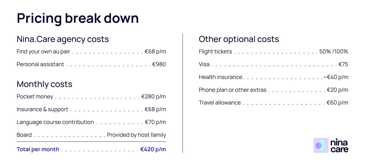Click the €420 p/m total

pyautogui.click(x=153, y=150)
